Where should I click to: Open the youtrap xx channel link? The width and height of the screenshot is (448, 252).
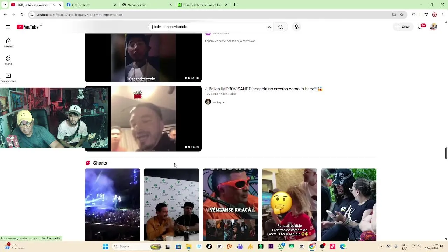pos(219,102)
